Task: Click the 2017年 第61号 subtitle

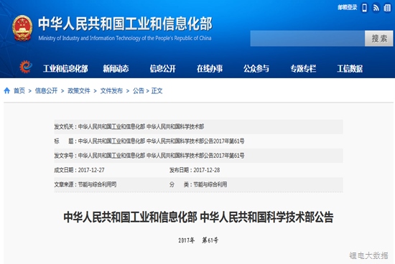Action: (x=198, y=240)
